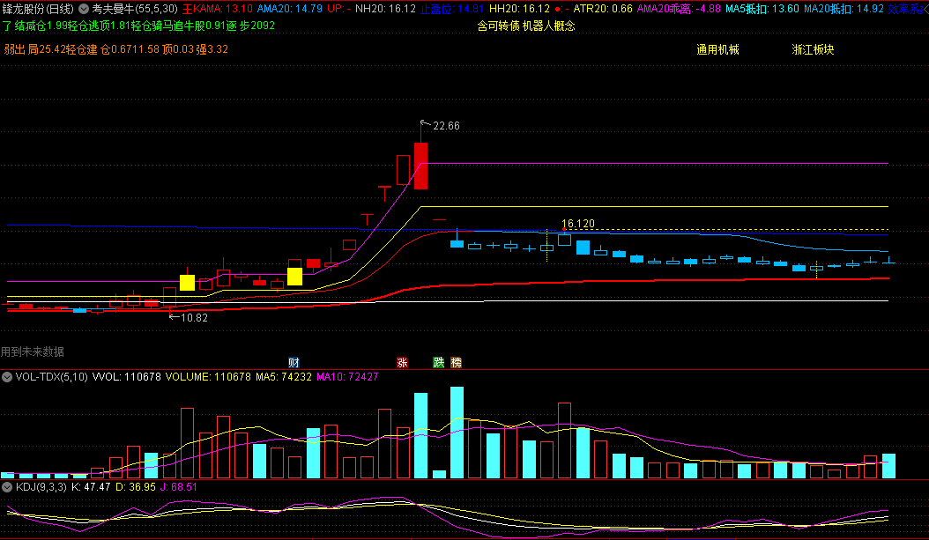This screenshot has width=929, height=540.
Task: Click the MA5: 74232 volume value
Action: pyautogui.click(x=284, y=377)
